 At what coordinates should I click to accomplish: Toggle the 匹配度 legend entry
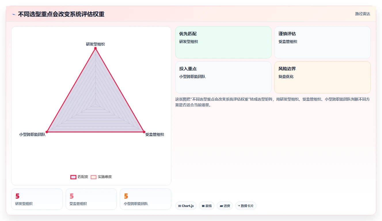point(79,177)
